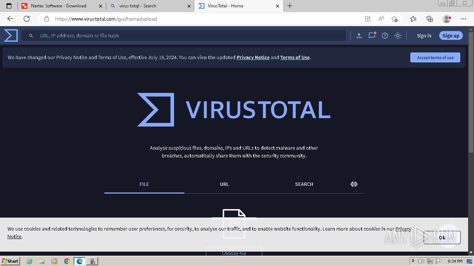View site information lock icon
The height and width of the screenshot is (266, 474).
46,19
